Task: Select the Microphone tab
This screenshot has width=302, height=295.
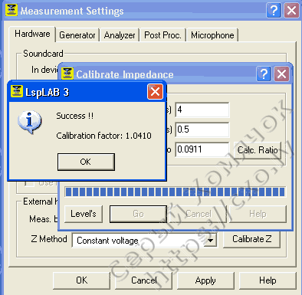Action: point(212,35)
